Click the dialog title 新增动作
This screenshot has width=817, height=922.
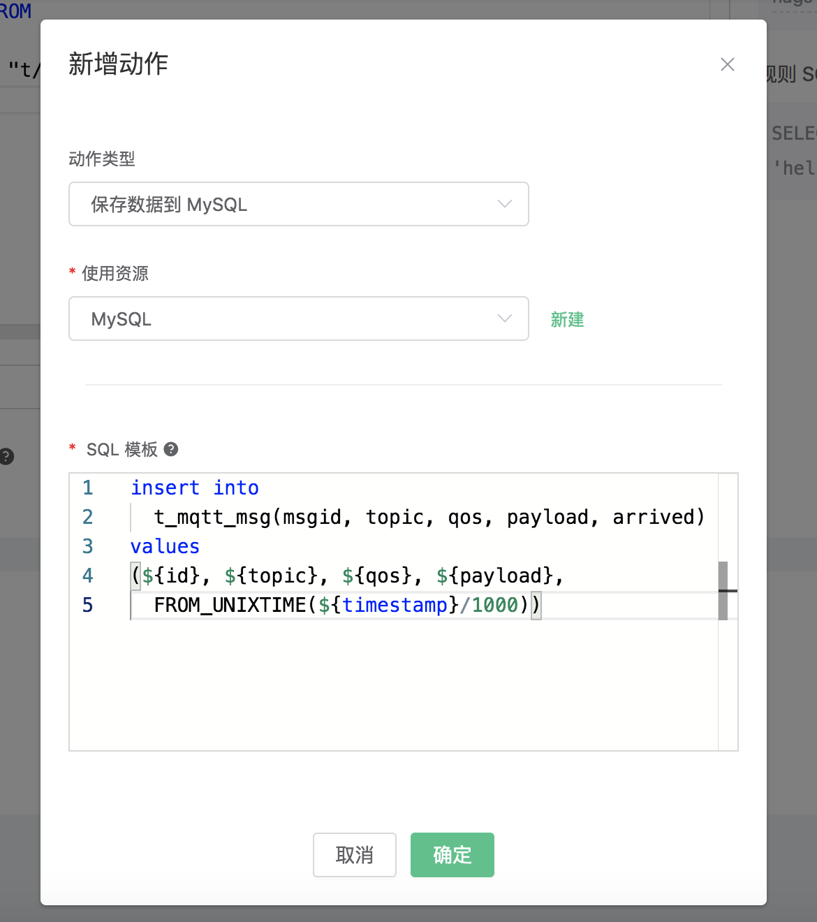(118, 64)
